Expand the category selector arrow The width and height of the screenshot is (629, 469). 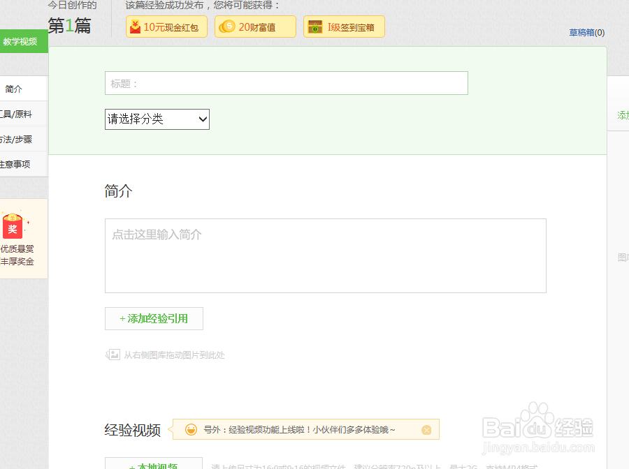[x=201, y=119]
